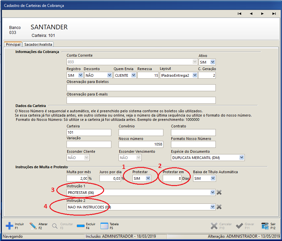
Task: Click the Variação input field
Action: tap(89, 144)
